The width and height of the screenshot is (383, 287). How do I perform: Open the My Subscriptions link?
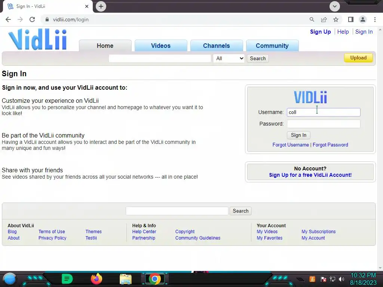[319, 232]
